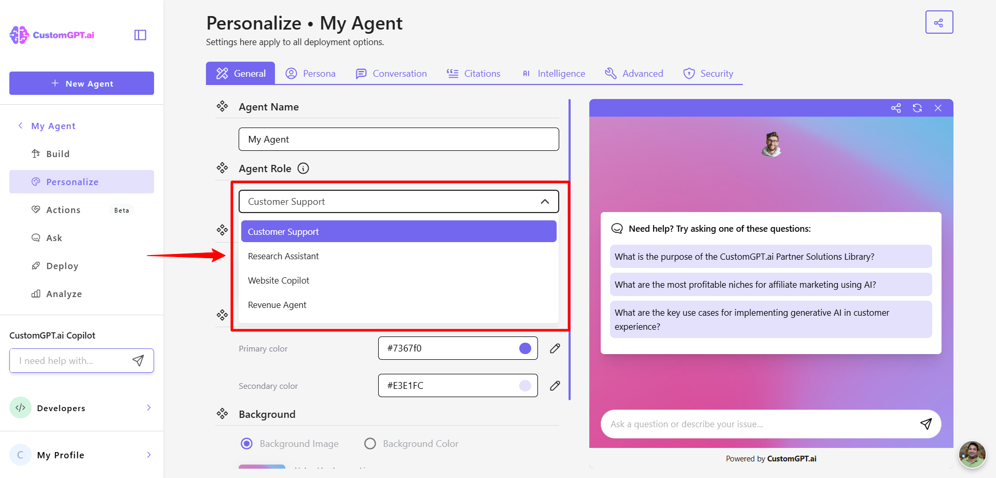
Task: Edit primary color with pencil icon
Action: (555, 348)
